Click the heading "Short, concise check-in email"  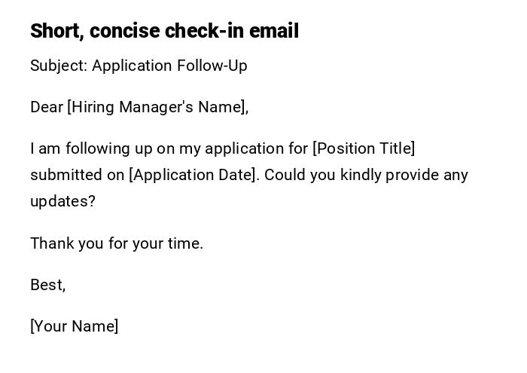click(x=164, y=31)
